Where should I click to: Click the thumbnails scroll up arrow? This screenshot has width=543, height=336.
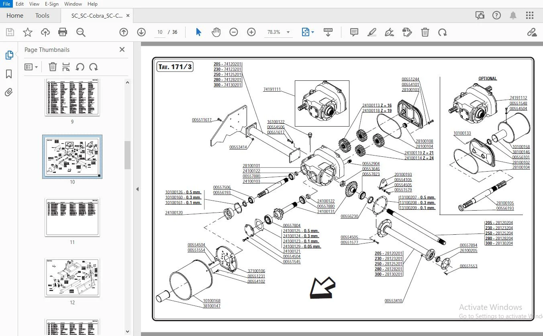[127, 83]
